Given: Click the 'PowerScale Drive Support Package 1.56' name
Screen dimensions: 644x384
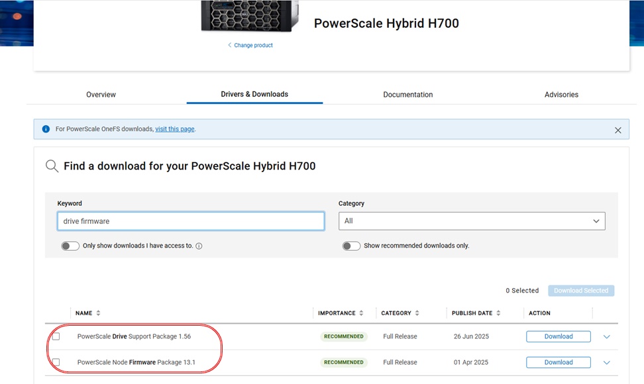Looking at the screenshot, I should [x=134, y=336].
